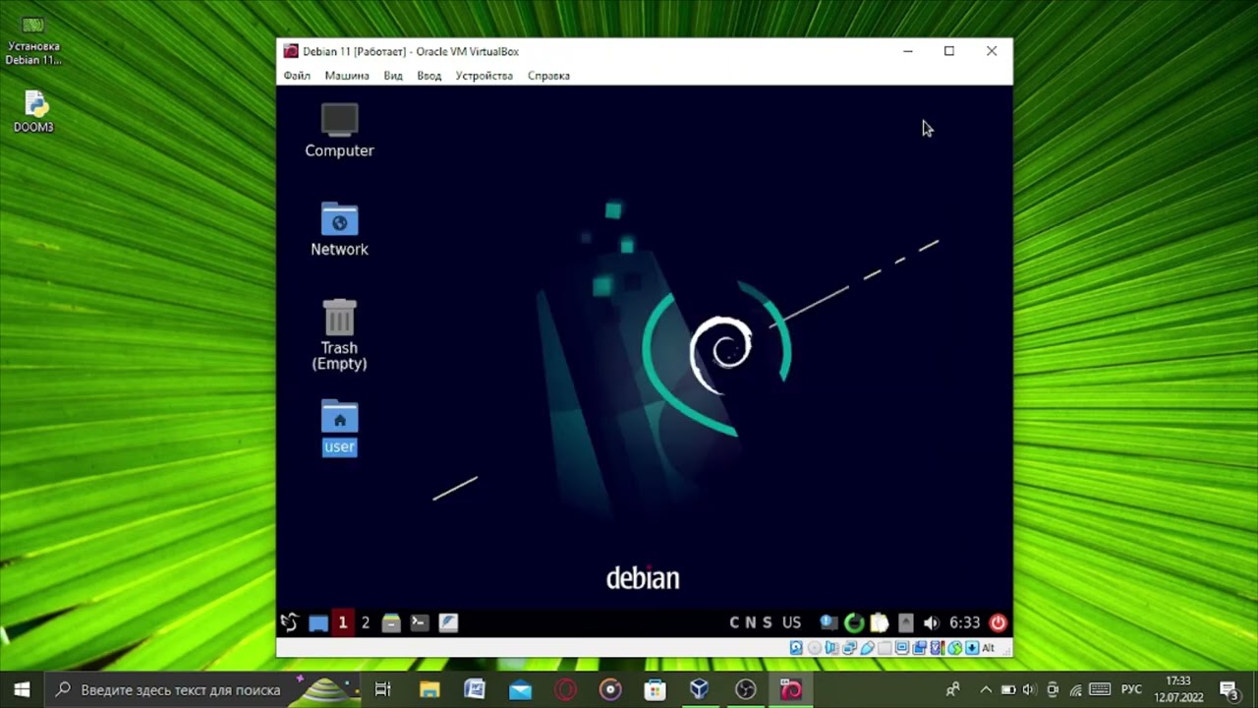1258x708 pixels.
Task: Click the Windows People tray icon
Action: pos(952,689)
